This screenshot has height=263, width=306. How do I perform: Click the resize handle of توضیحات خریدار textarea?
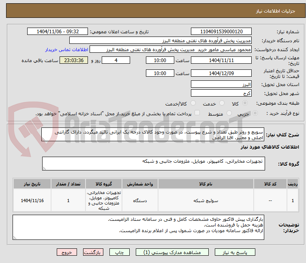pos(15,237)
